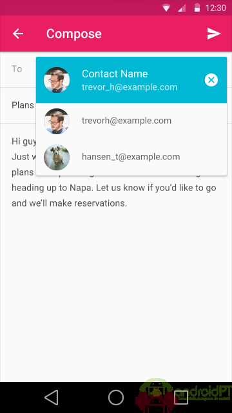
Task: Send the email with paper plane icon
Action: [x=213, y=34]
